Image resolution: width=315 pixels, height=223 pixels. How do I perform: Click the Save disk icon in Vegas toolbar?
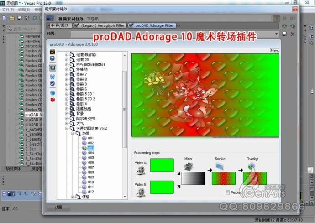[x=19, y=18]
